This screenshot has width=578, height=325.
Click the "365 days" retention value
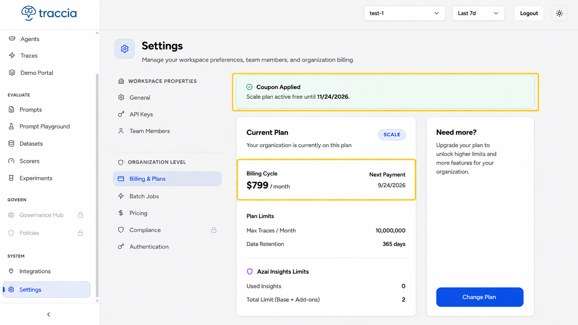[394, 244]
